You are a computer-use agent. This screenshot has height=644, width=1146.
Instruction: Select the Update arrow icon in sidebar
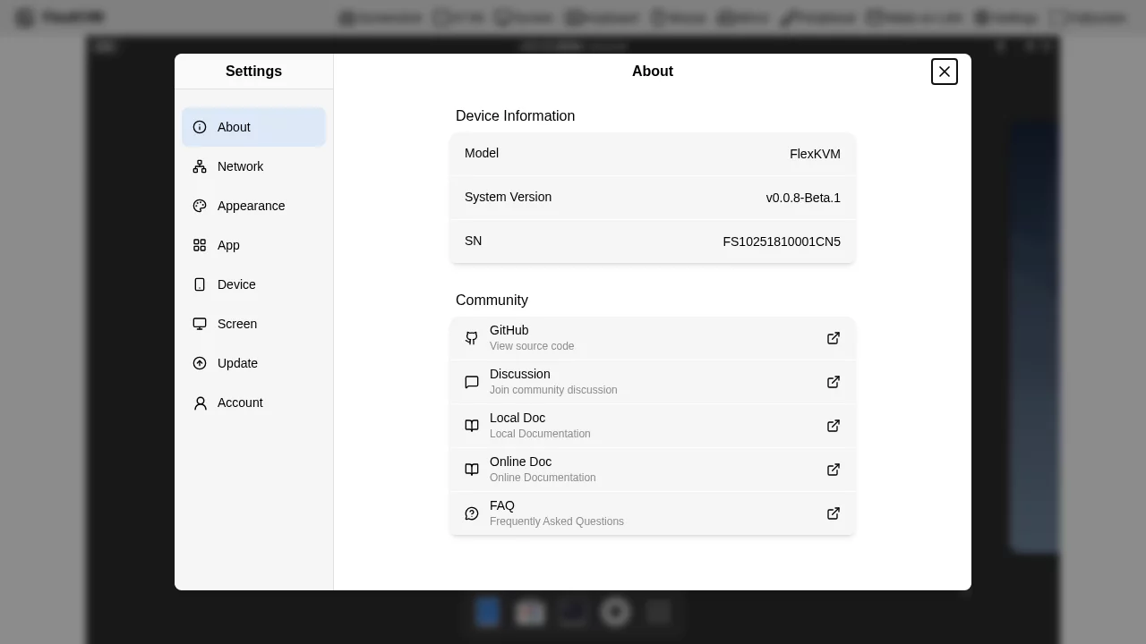[200, 363]
